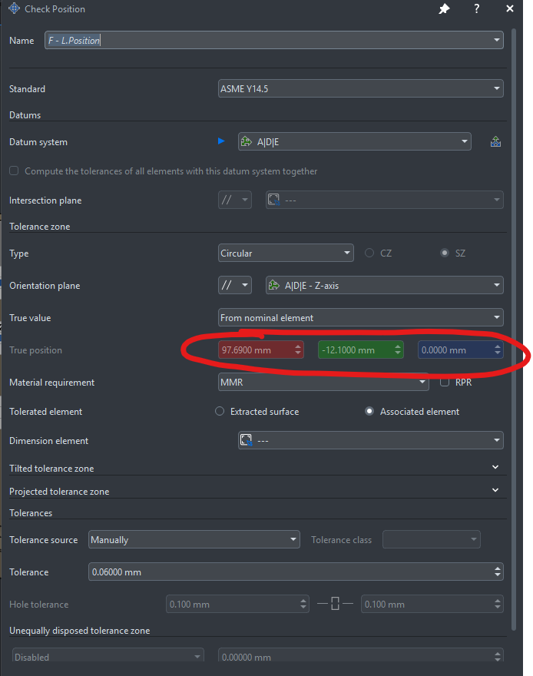The height and width of the screenshot is (676, 533).
Task: Click the dialog's vertical scrollbar
Action: point(513,230)
